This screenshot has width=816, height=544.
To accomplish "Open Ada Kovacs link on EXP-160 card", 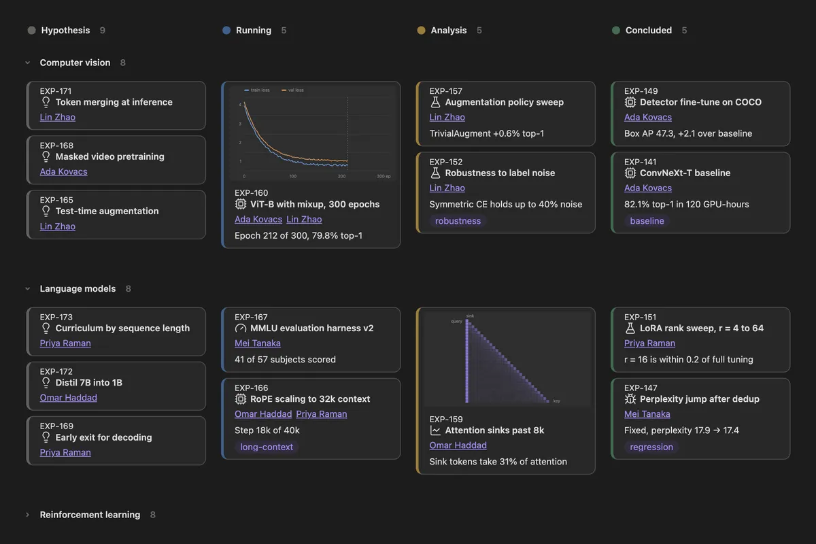I will [x=258, y=219].
